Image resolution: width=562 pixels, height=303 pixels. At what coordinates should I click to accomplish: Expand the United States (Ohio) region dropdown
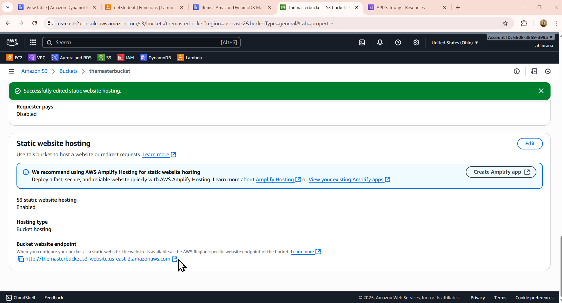[455, 43]
